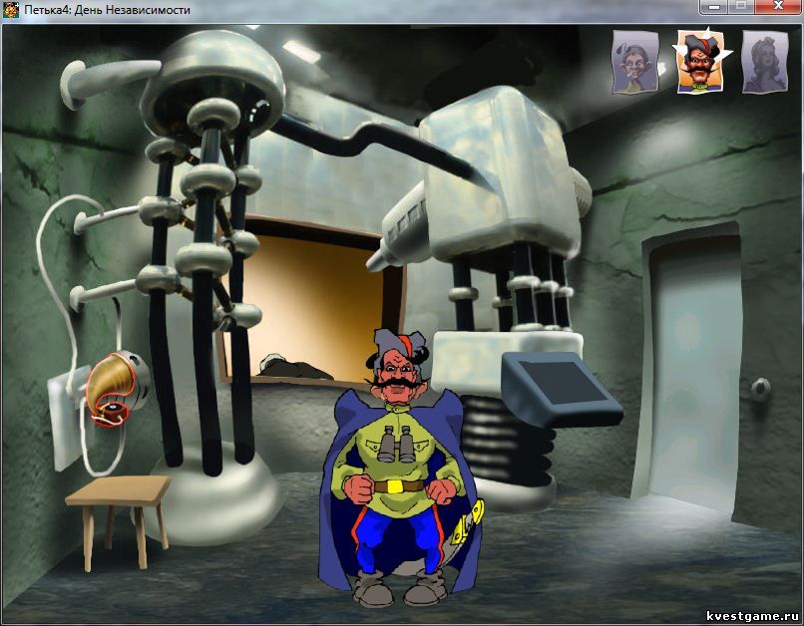Select Petka's character portrait

pos(635,62)
